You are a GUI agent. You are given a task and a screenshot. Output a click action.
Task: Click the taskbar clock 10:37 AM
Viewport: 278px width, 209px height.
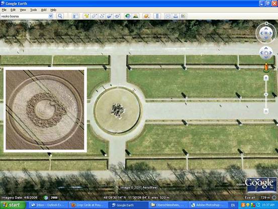(x=268, y=205)
